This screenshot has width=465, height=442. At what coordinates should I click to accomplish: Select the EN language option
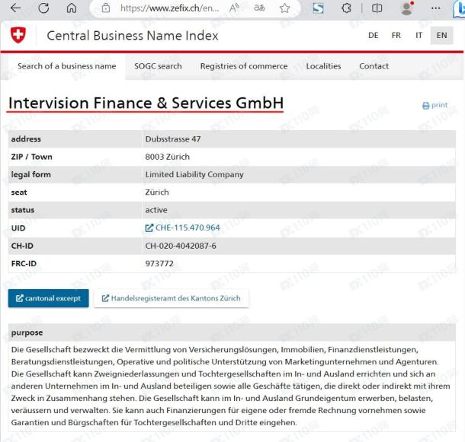tap(441, 36)
